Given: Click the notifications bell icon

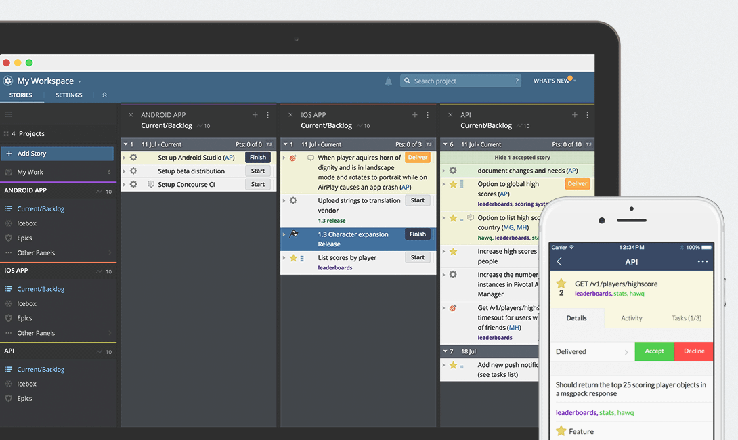Looking at the screenshot, I should tap(389, 81).
